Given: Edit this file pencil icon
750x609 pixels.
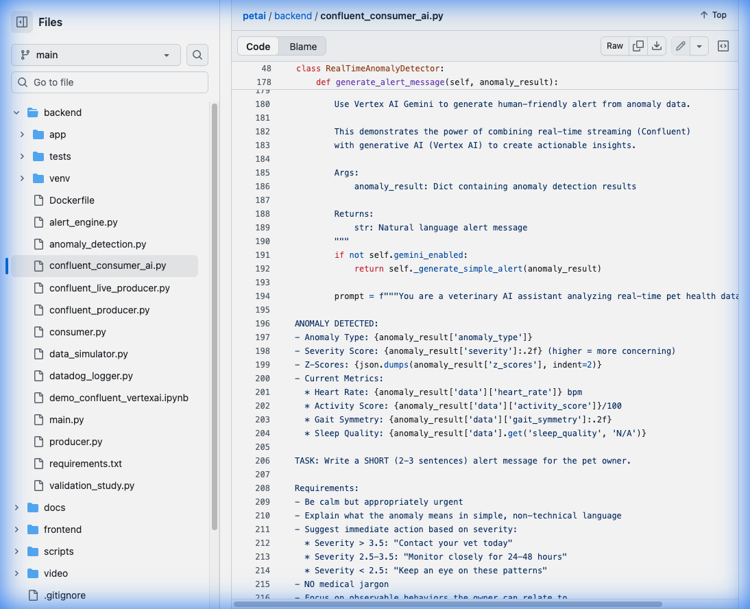Looking at the screenshot, I should pyautogui.click(x=681, y=46).
